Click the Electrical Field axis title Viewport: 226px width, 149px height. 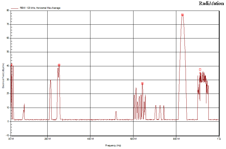click(3, 76)
